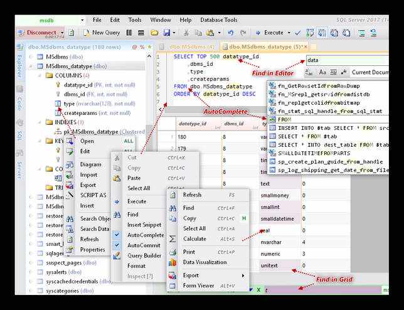Open the msdb database dropdown arrow
The width and height of the screenshot is (404, 310).
82,20
